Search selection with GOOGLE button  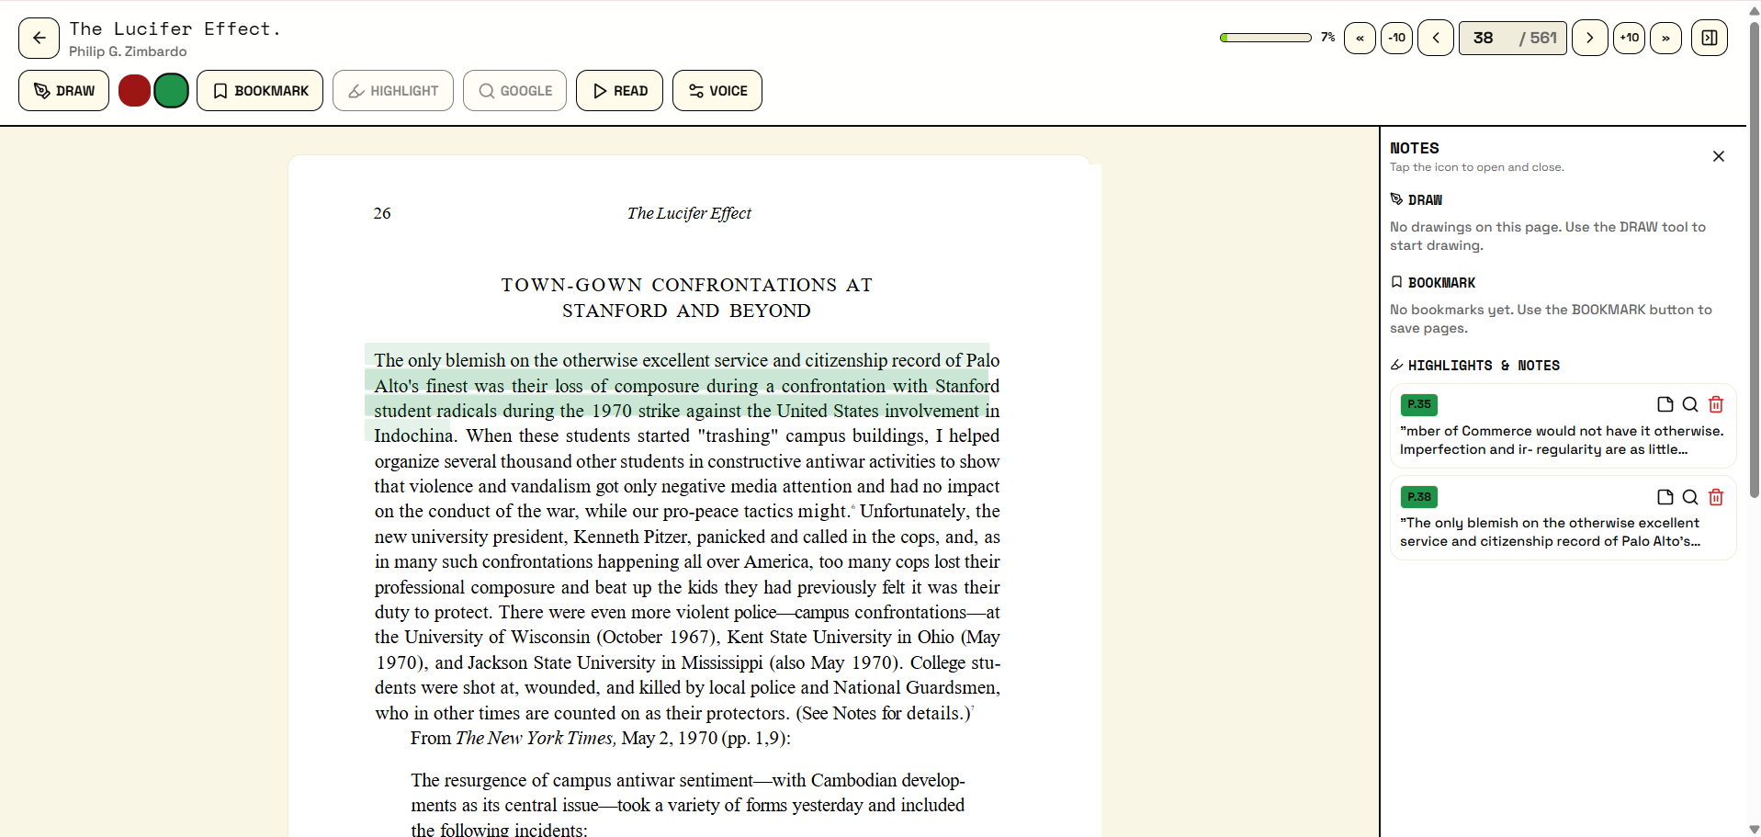(x=514, y=91)
